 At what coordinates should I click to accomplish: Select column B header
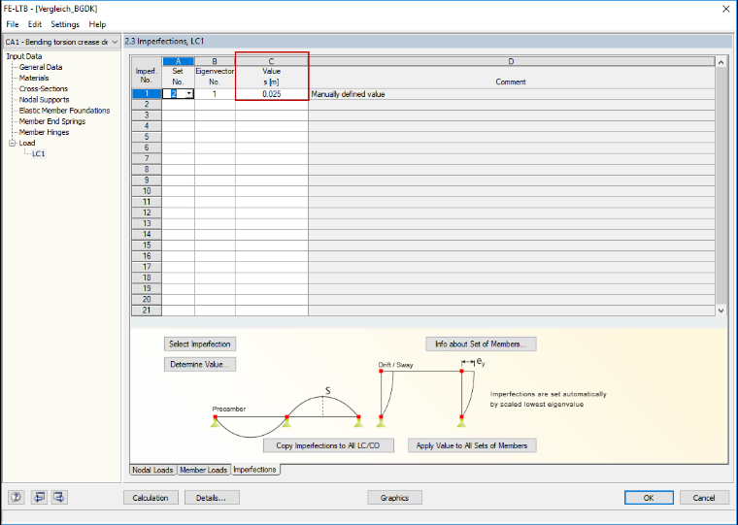pyautogui.click(x=215, y=61)
